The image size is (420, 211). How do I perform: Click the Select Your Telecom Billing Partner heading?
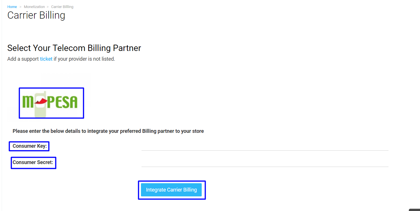pos(74,48)
